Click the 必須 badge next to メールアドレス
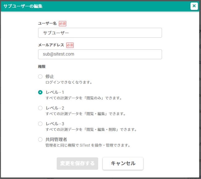The width and height of the screenshot is (201, 179). [x=70, y=45]
